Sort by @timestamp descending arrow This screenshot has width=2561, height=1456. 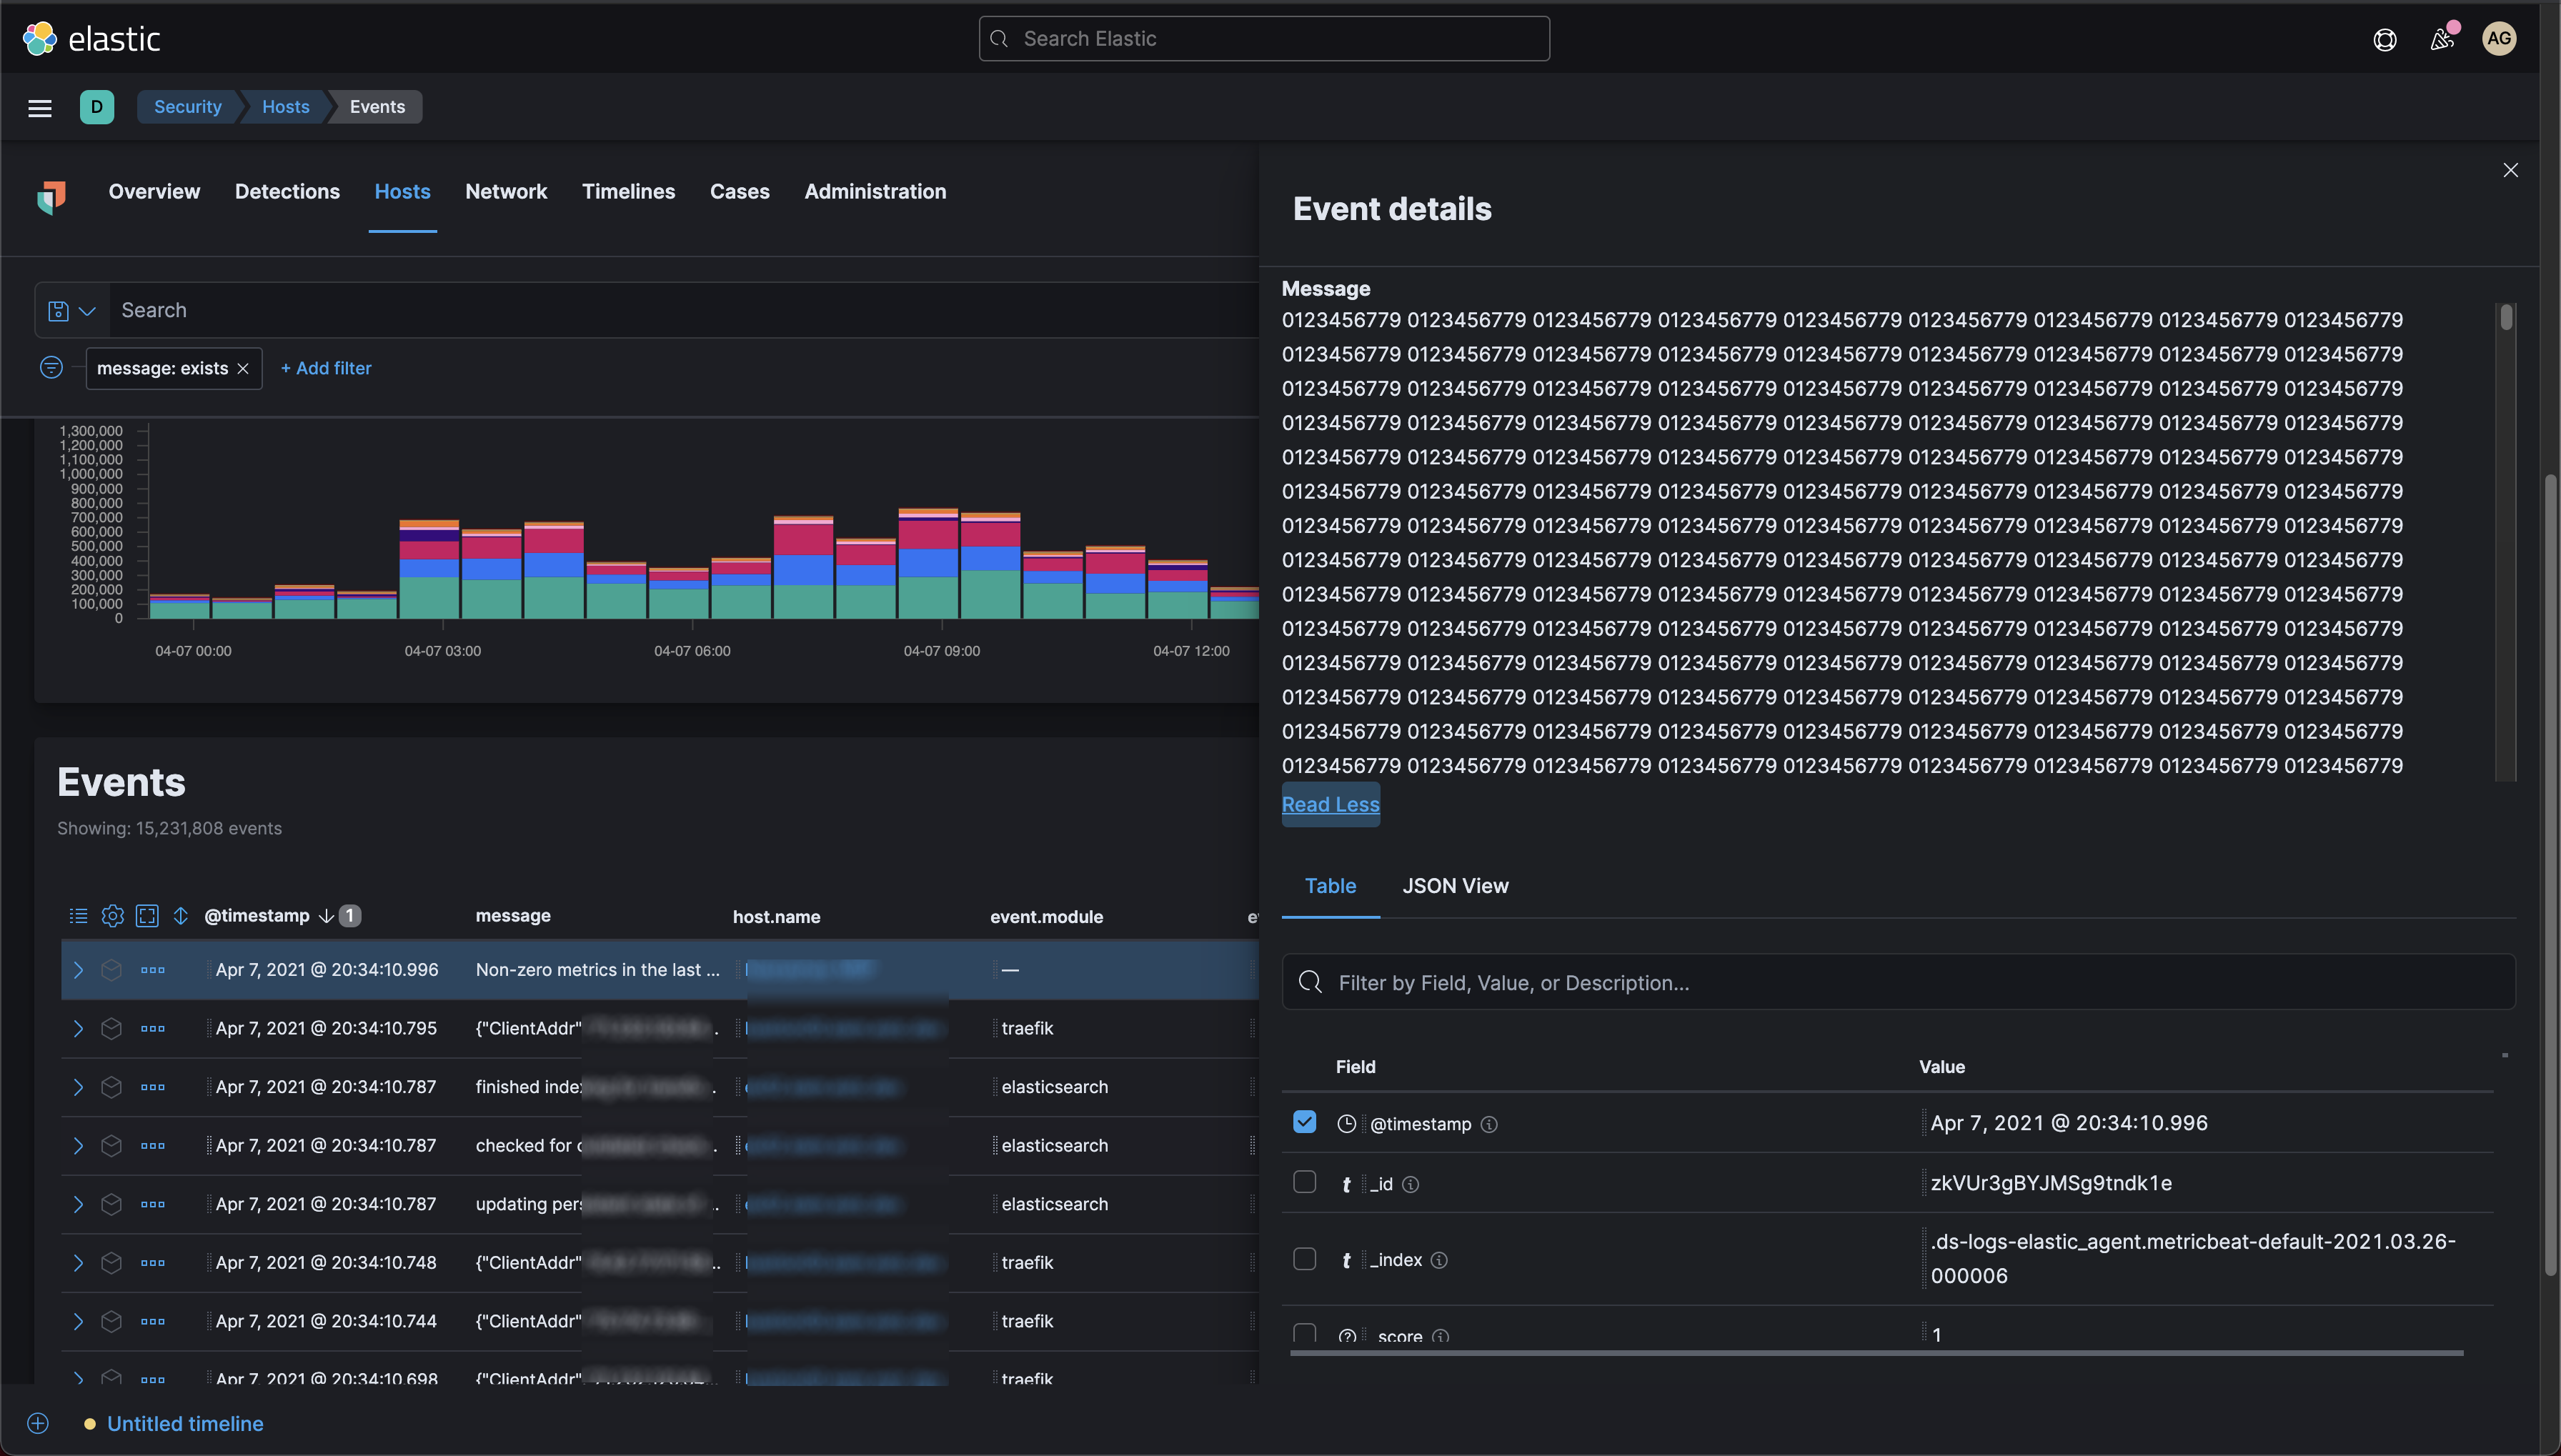pos(326,916)
